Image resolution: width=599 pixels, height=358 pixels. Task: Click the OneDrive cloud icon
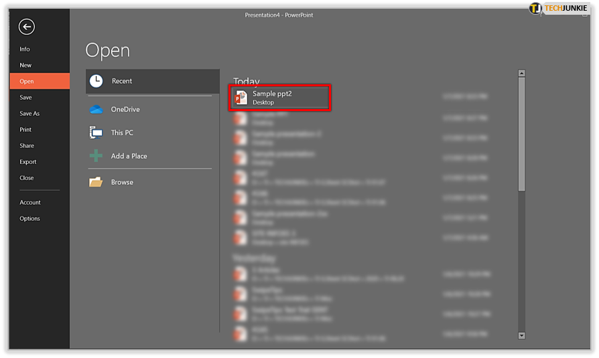[x=96, y=110]
